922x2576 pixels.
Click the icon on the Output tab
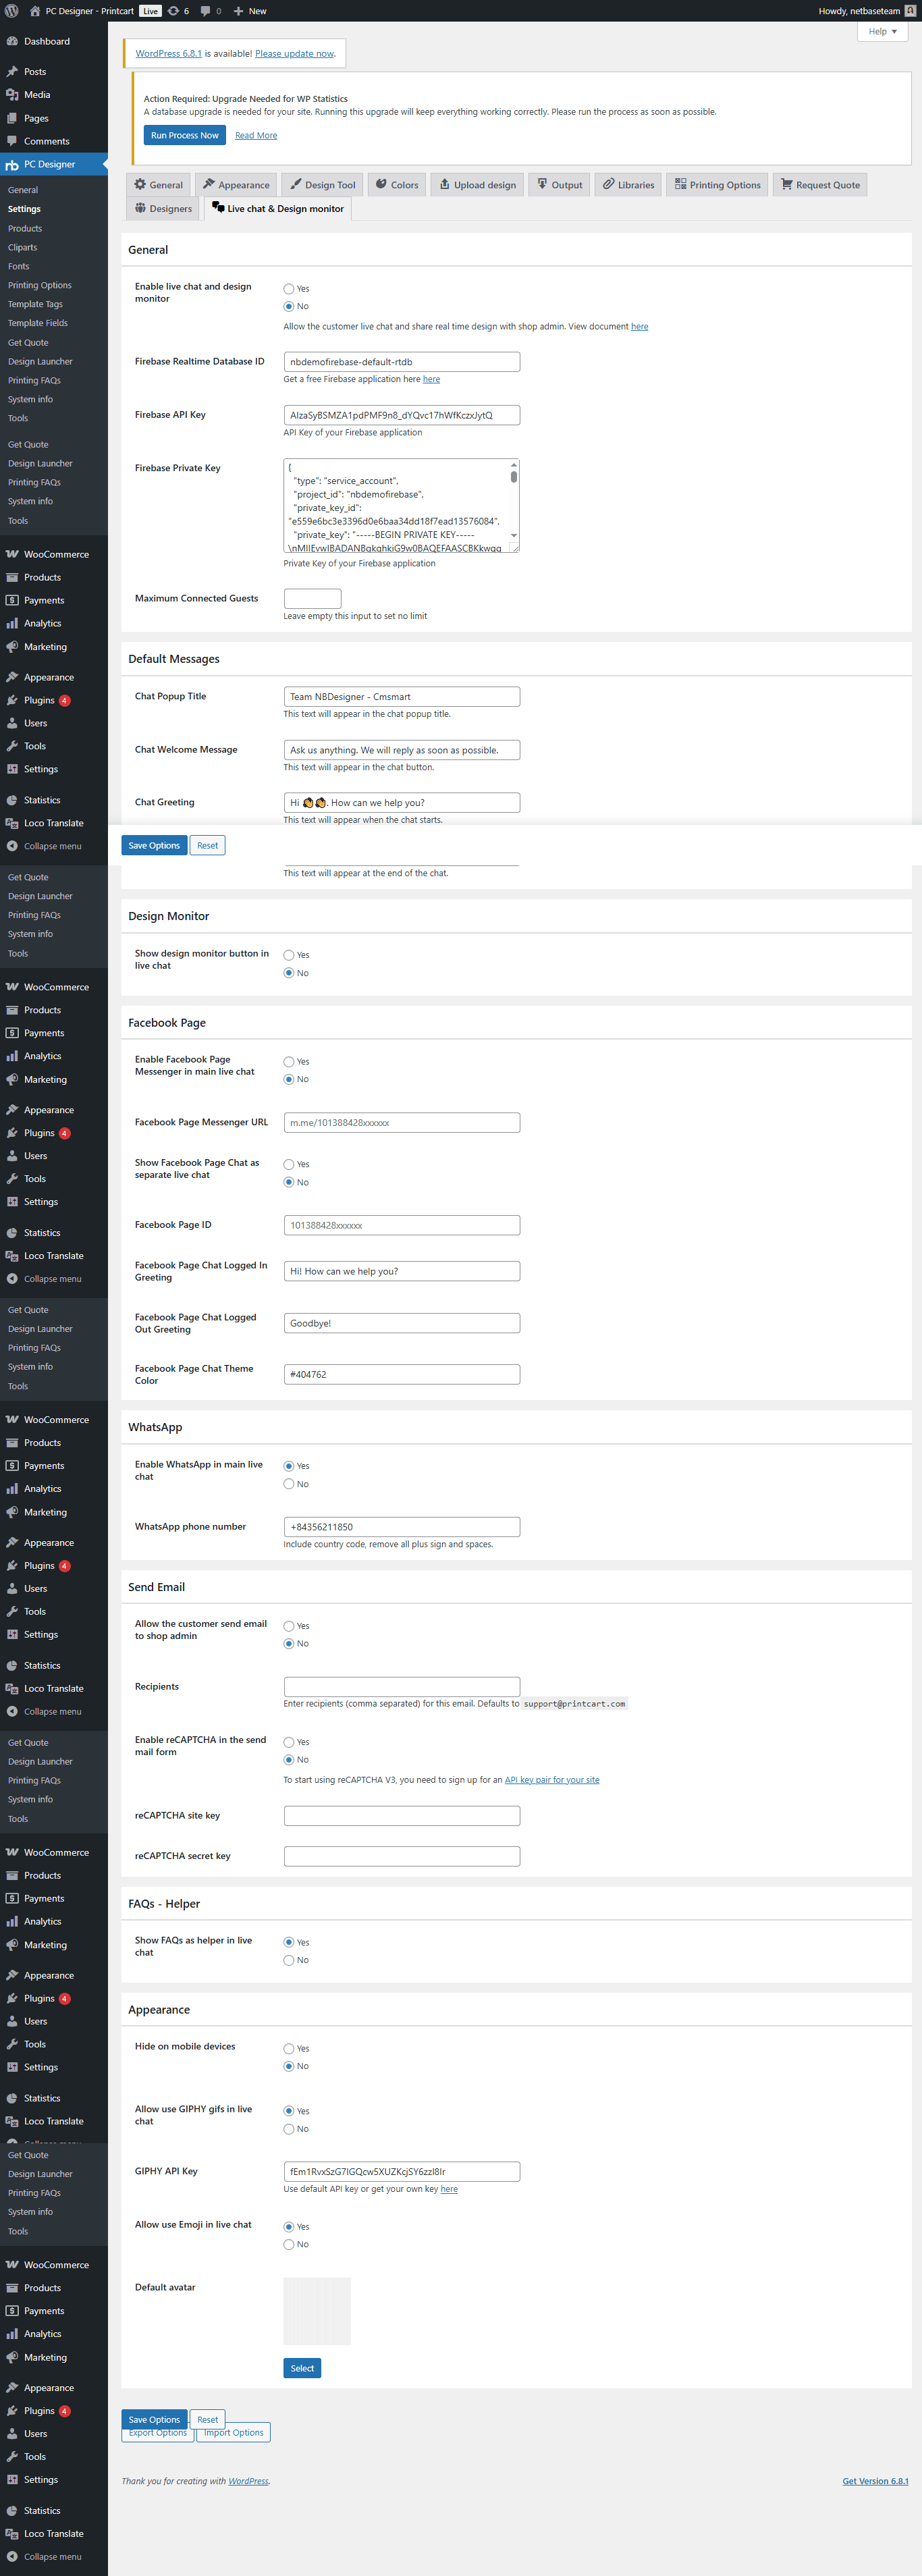542,184
